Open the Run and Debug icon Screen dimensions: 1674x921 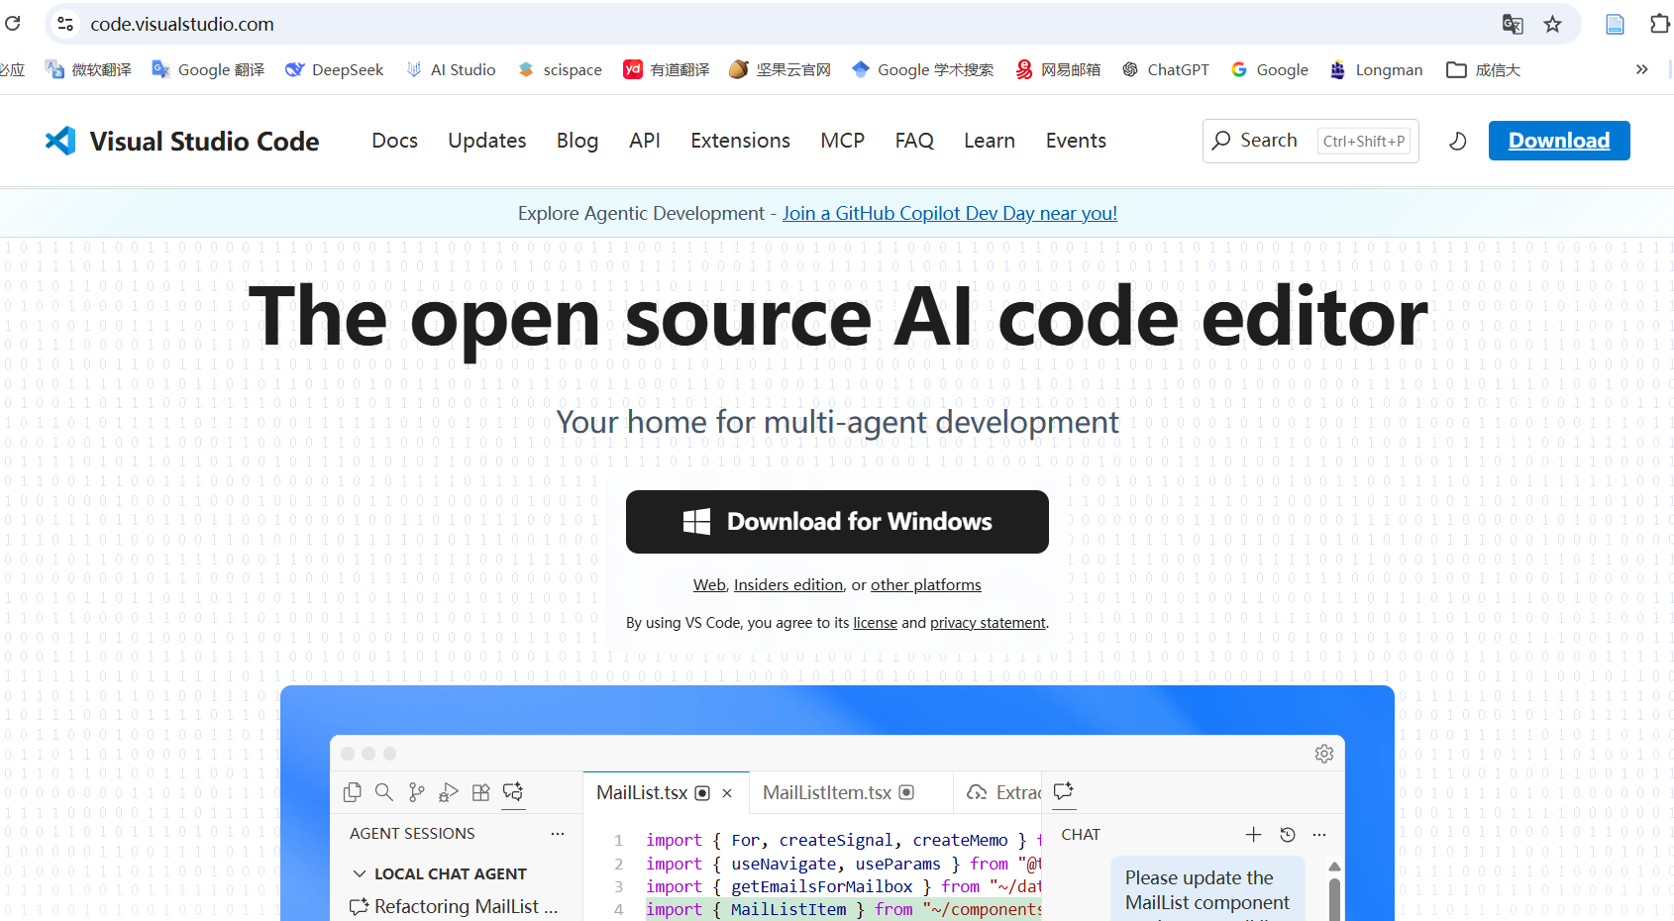pyautogui.click(x=449, y=792)
